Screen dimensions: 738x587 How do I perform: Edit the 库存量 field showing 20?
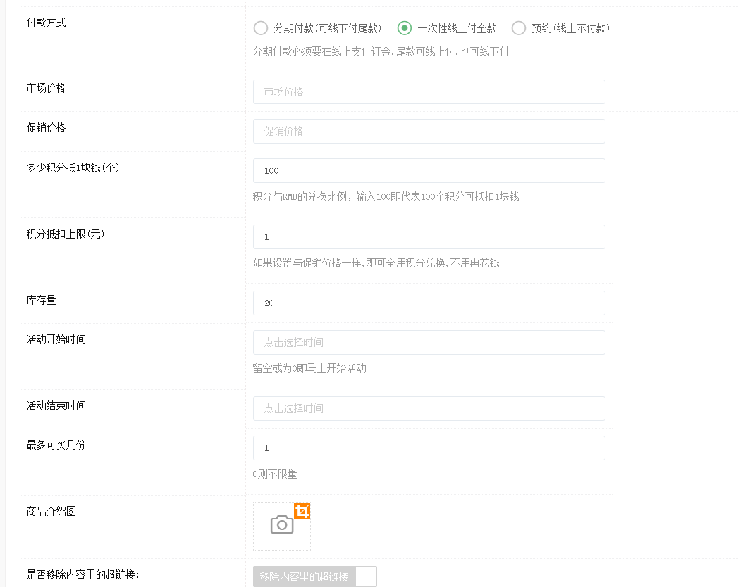click(429, 303)
